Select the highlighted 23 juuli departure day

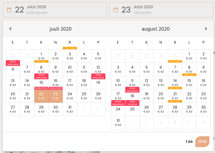(x=56, y=96)
